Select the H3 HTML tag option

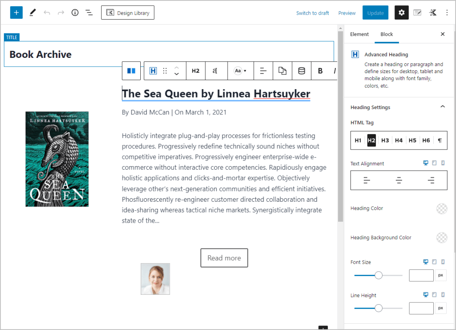click(385, 140)
